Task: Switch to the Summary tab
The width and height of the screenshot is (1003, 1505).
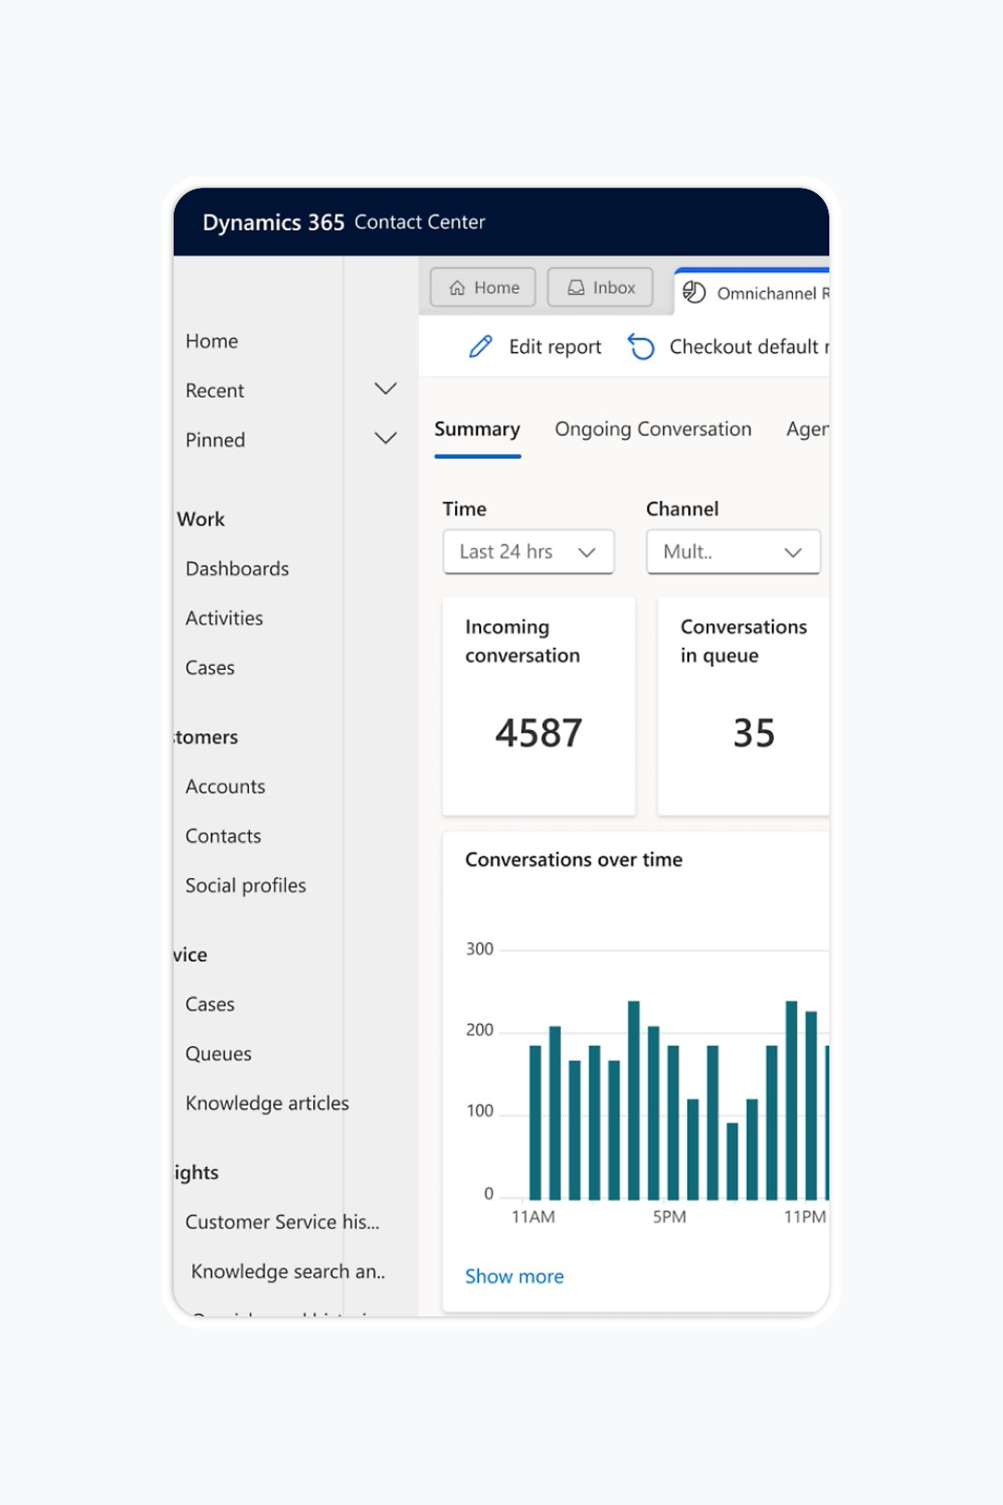Action: click(476, 429)
